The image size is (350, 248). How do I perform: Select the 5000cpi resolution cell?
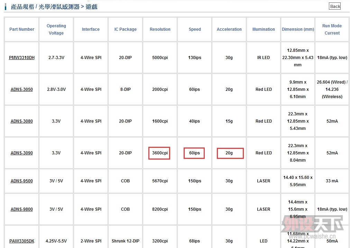(160, 58)
